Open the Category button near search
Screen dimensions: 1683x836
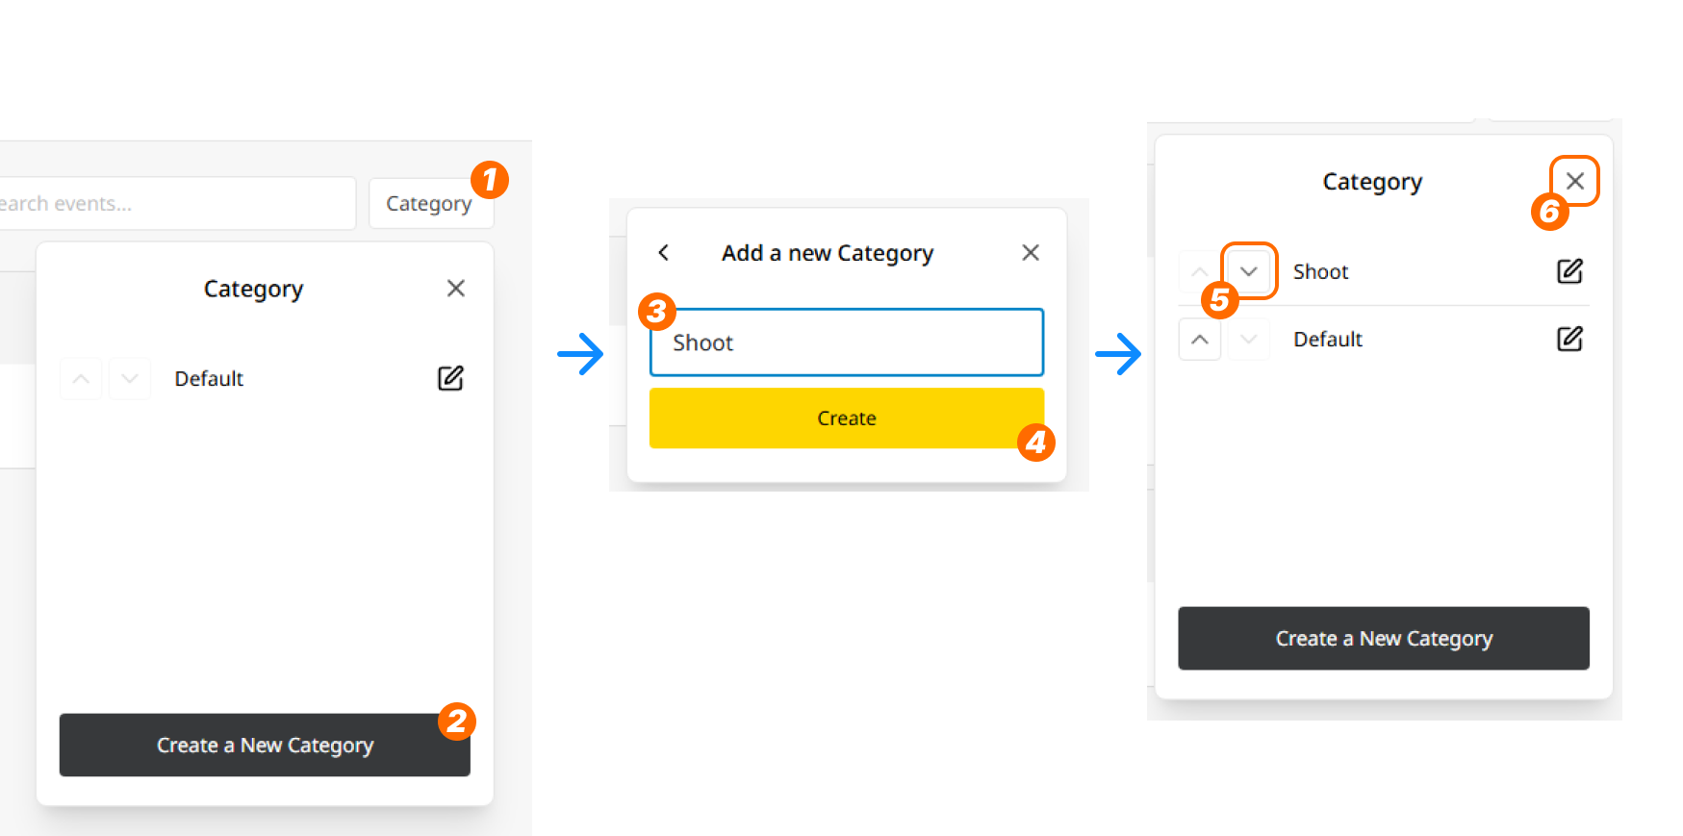tap(430, 203)
